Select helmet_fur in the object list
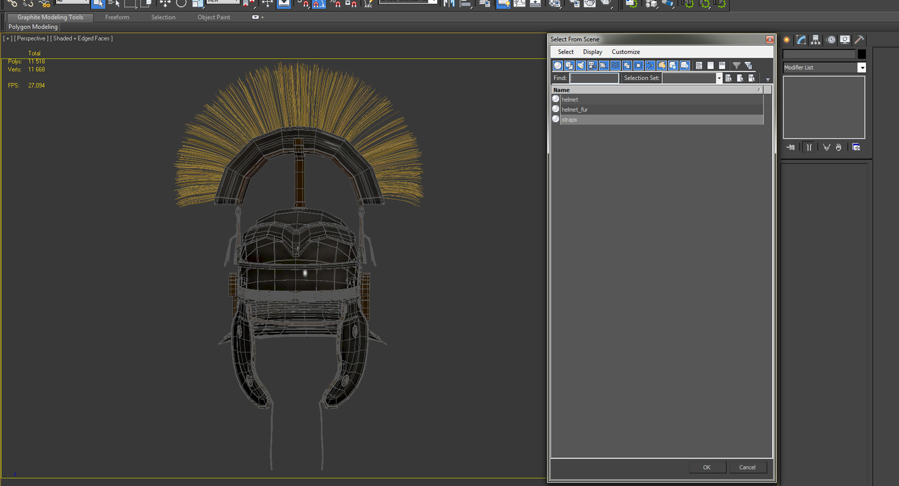 pyautogui.click(x=575, y=110)
